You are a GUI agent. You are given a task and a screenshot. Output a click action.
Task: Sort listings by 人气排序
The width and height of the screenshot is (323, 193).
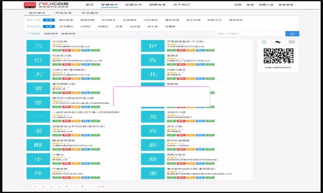(x=33, y=33)
